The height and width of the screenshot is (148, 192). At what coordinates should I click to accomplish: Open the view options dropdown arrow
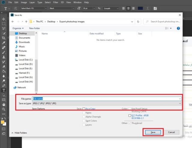pos(171,28)
